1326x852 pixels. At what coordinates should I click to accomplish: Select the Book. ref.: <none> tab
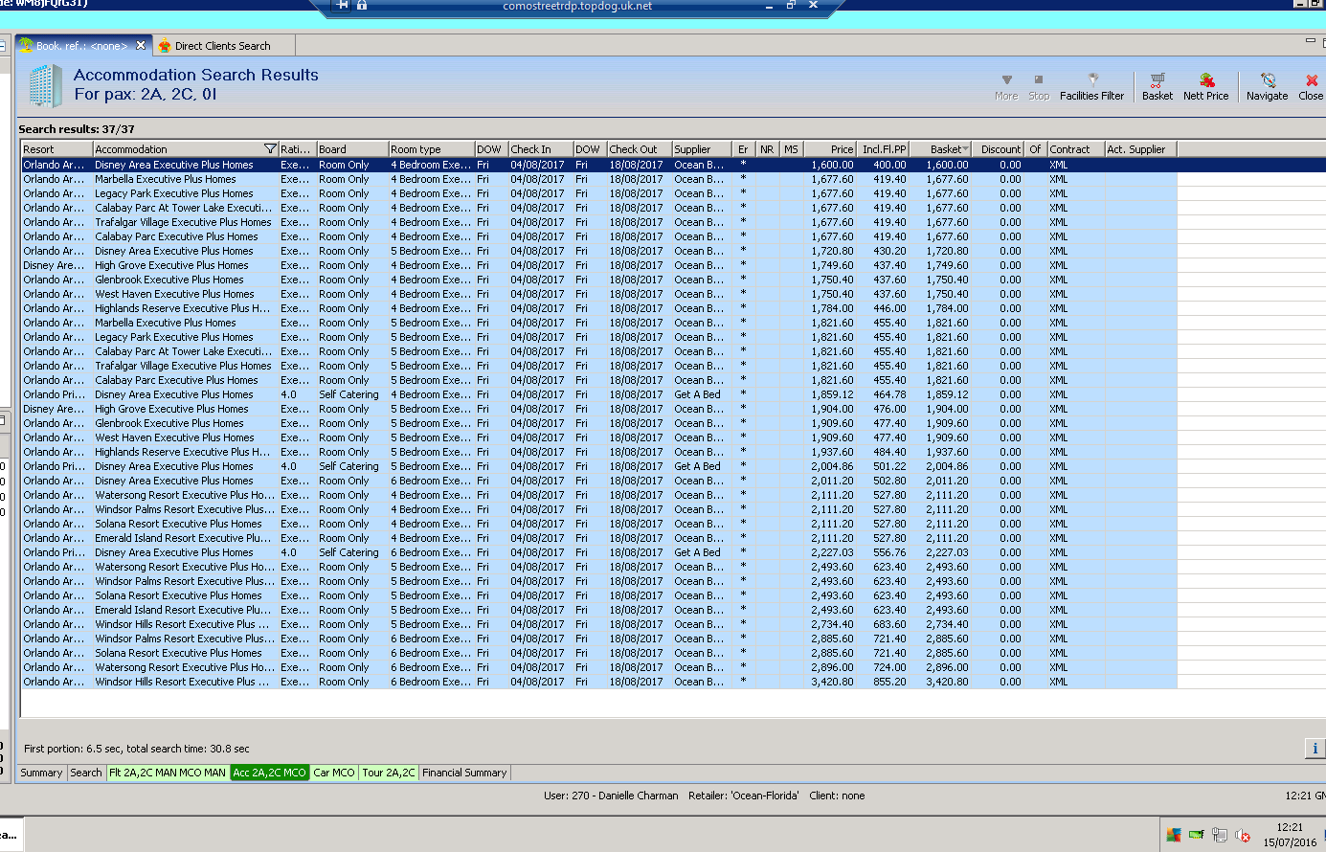pos(82,46)
